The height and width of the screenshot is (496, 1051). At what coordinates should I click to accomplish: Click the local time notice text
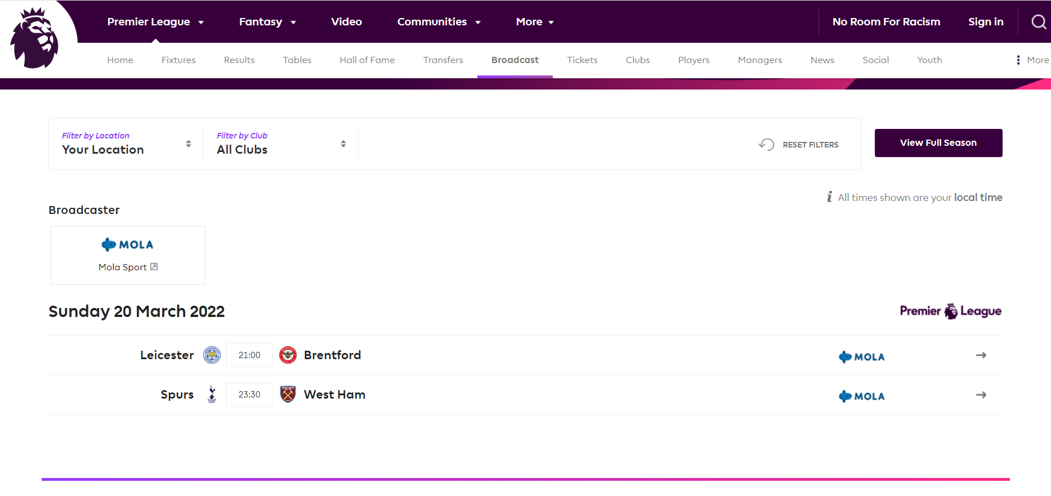[x=920, y=198]
